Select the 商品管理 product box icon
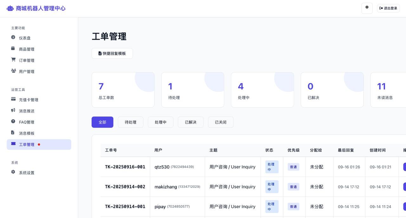Viewport: 406px width, 218px height. [13, 49]
